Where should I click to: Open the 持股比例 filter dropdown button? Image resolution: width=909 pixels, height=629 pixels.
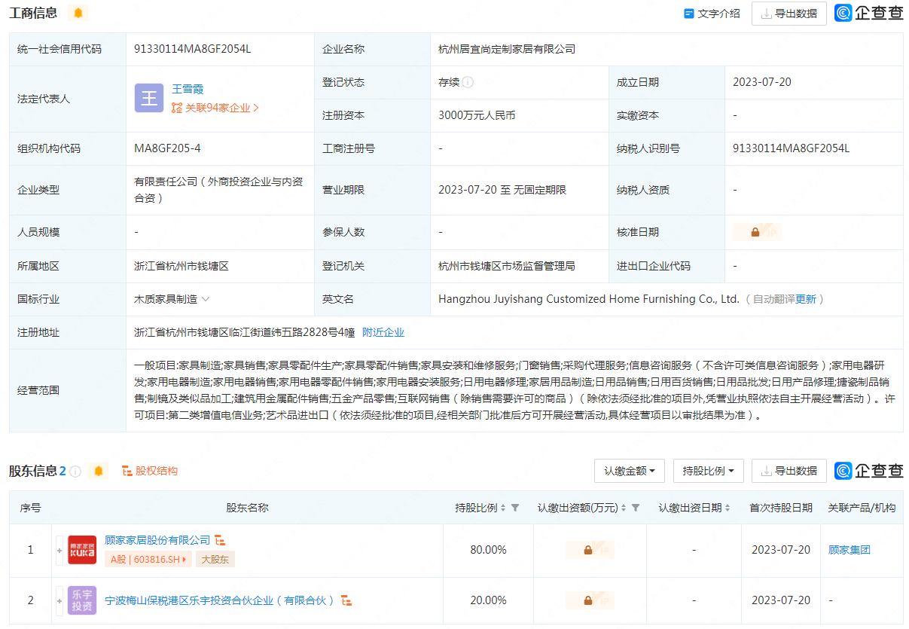click(709, 471)
